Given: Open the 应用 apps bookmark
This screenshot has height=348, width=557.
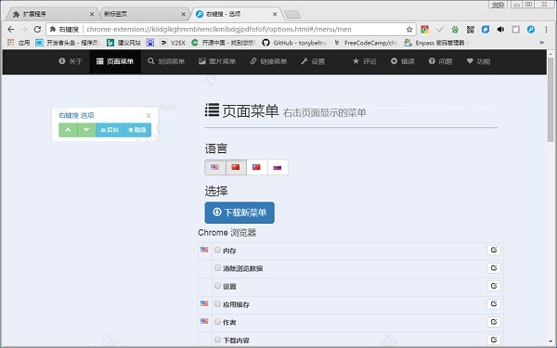Looking at the screenshot, I should tap(19, 43).
